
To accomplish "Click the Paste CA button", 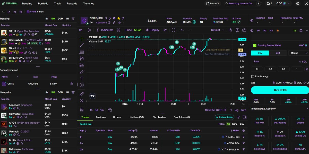I will coord(213,4).
